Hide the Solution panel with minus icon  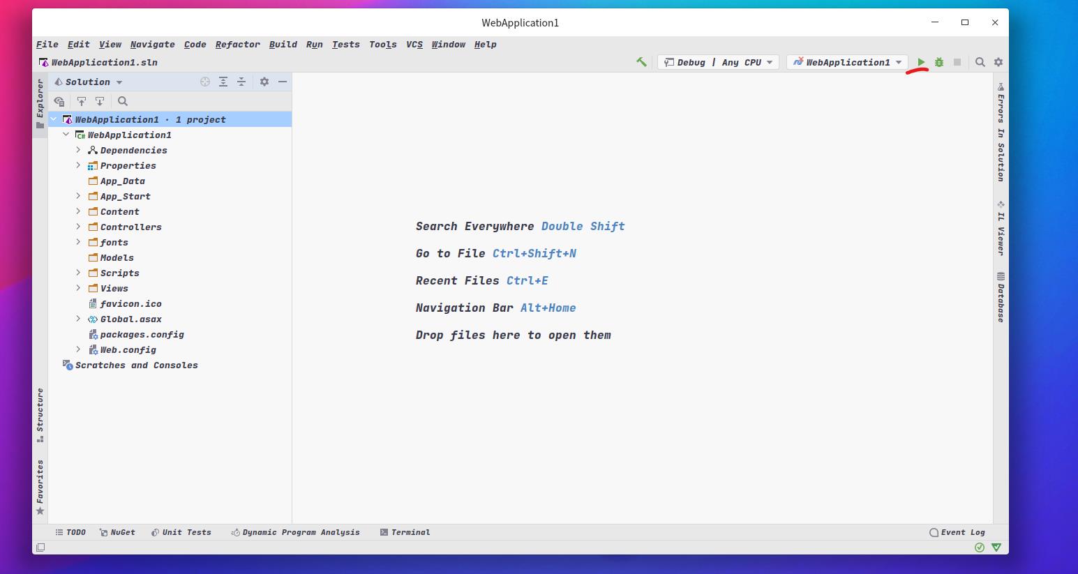pos(283,82)
